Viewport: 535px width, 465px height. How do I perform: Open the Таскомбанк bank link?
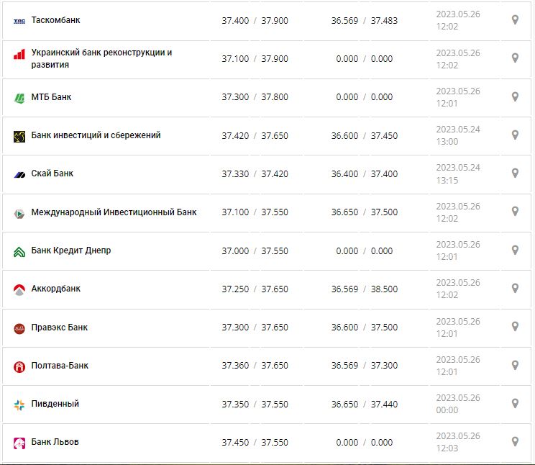point(56,20)
